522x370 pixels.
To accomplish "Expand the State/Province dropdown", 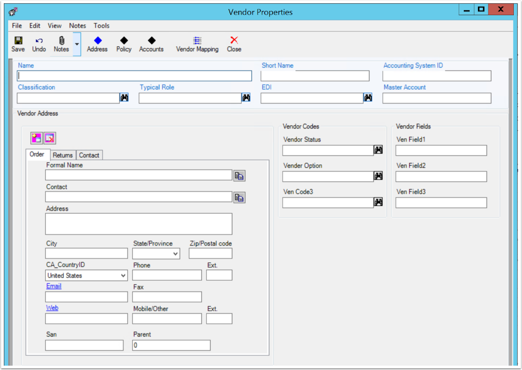I will coord(175,254).
